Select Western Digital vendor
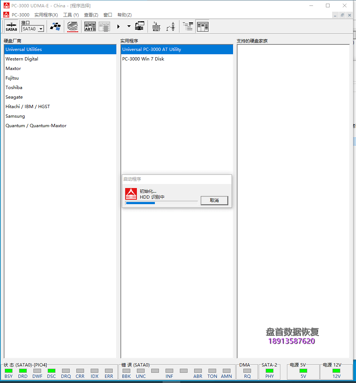The width and height of the screenshot is (356, 383). click(x=60, y=59)
